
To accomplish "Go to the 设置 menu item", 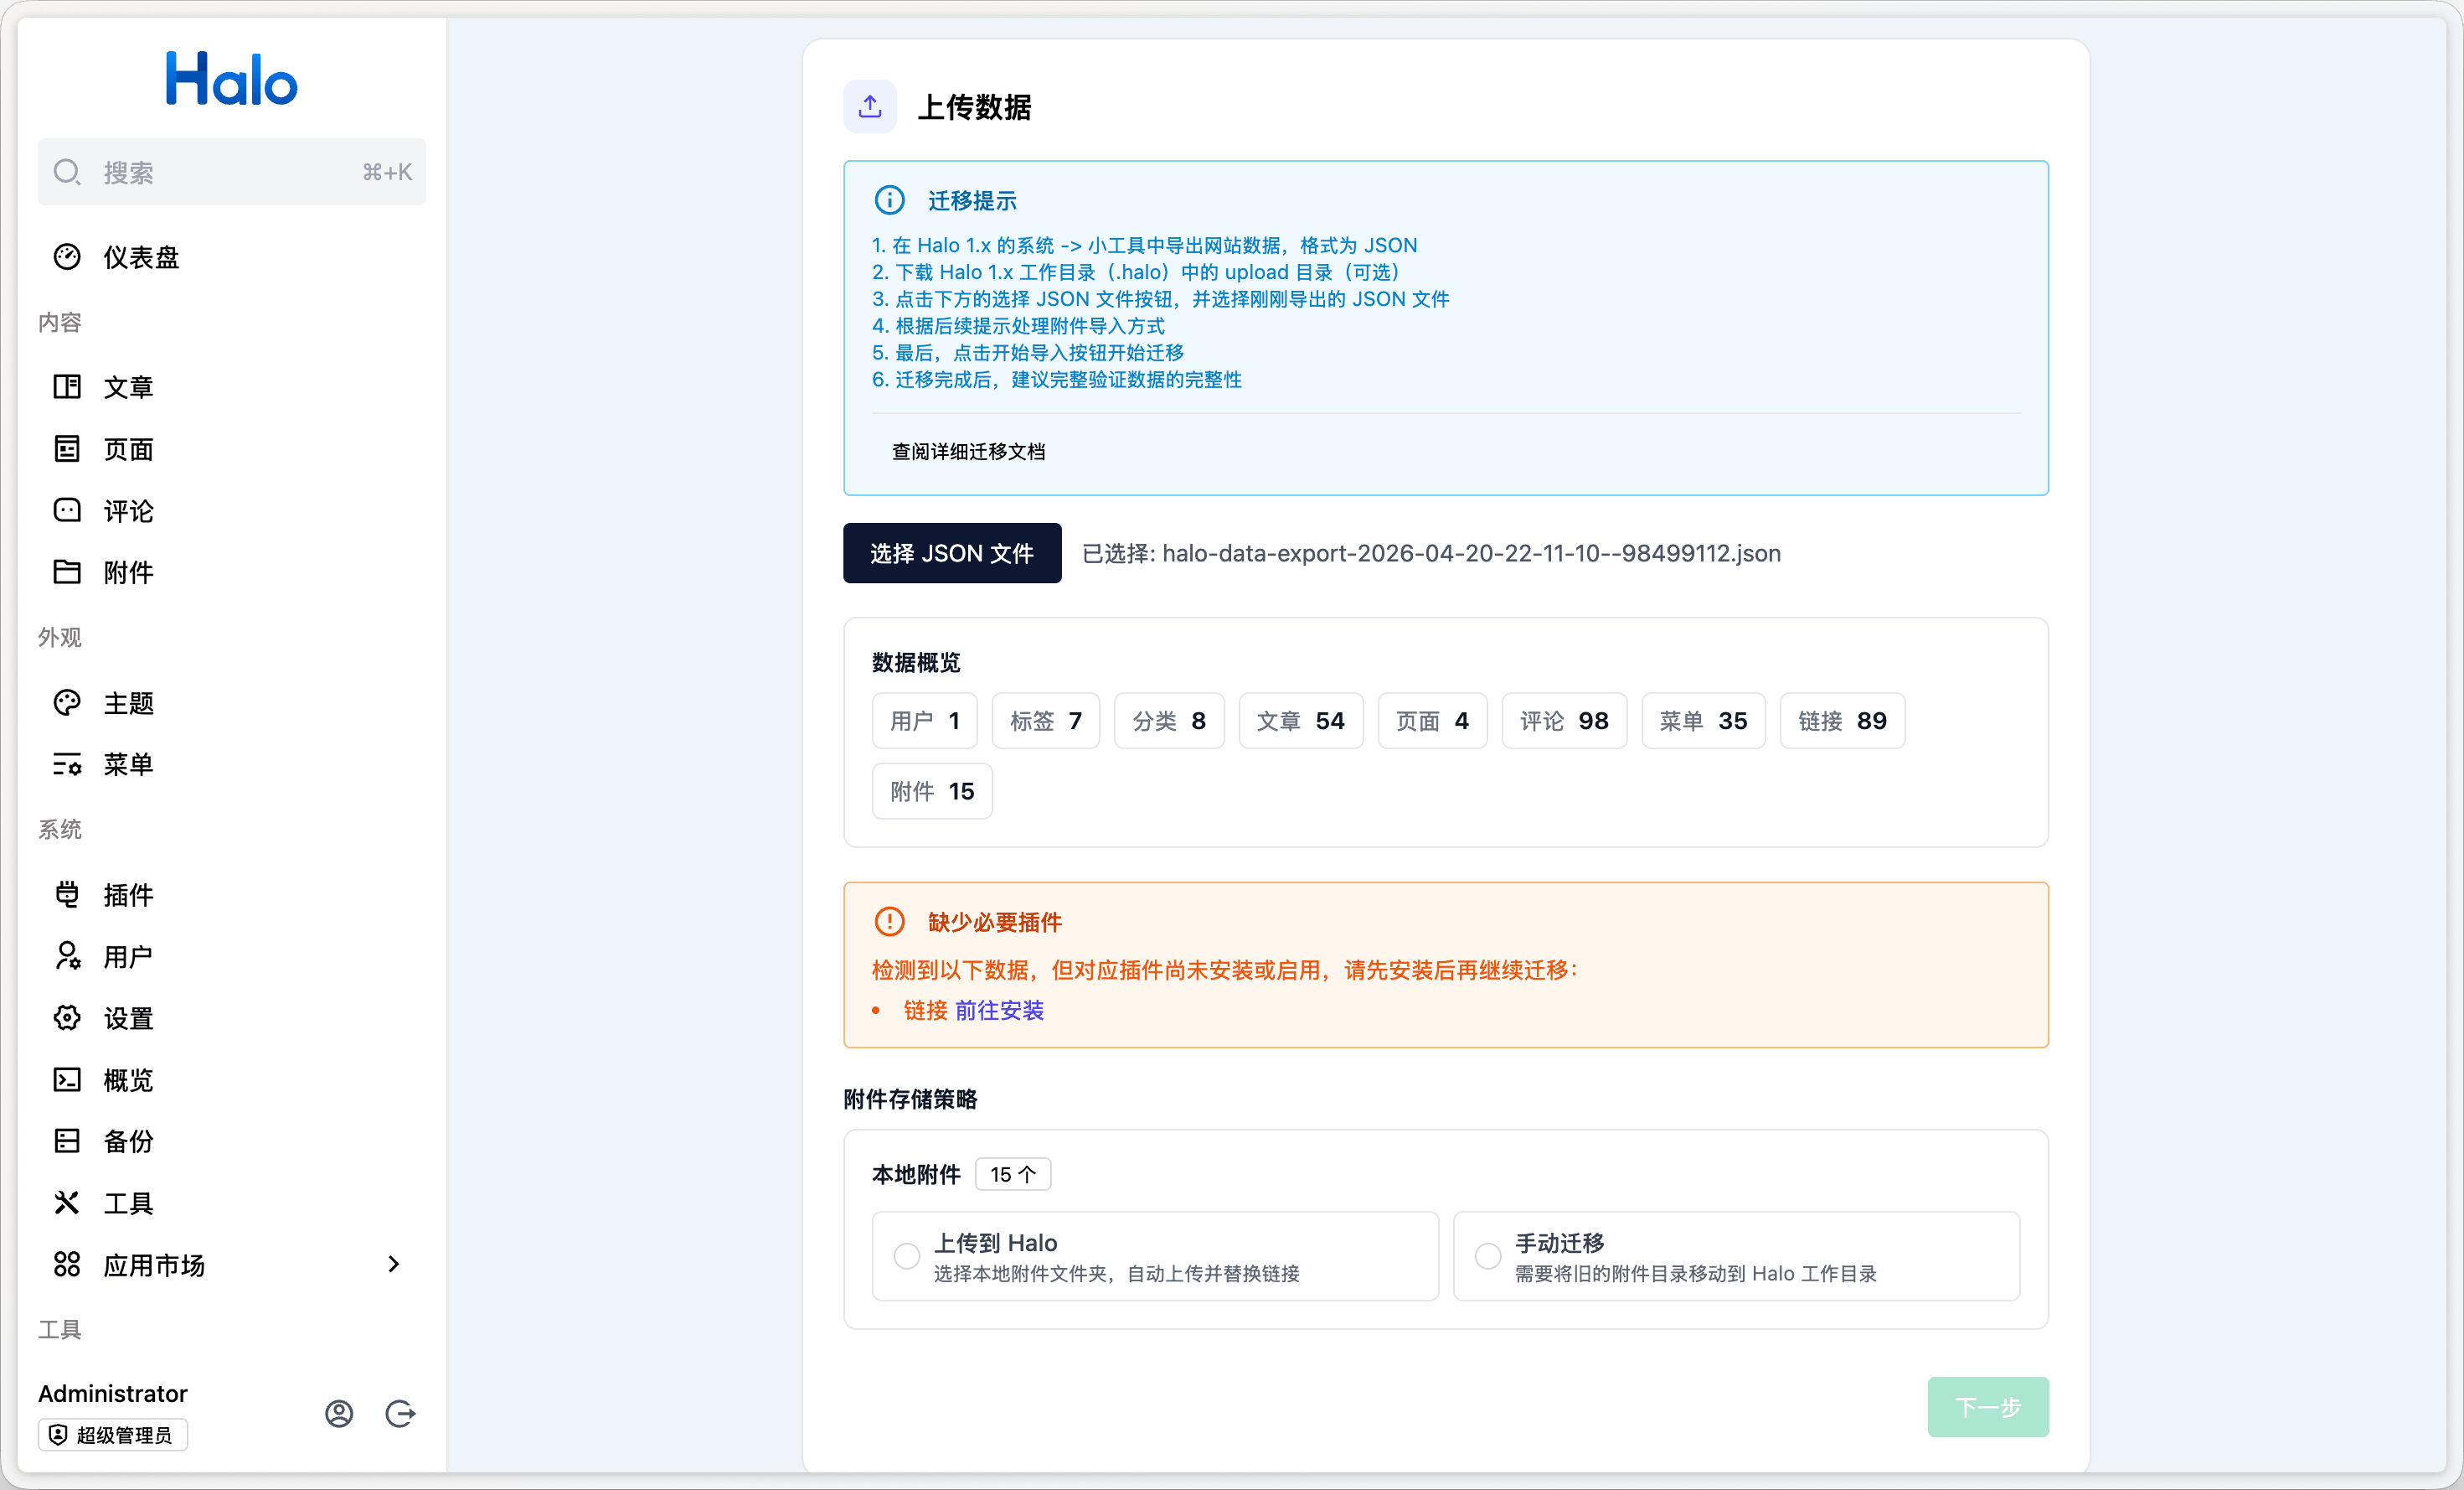I will tap(128, 1019).
